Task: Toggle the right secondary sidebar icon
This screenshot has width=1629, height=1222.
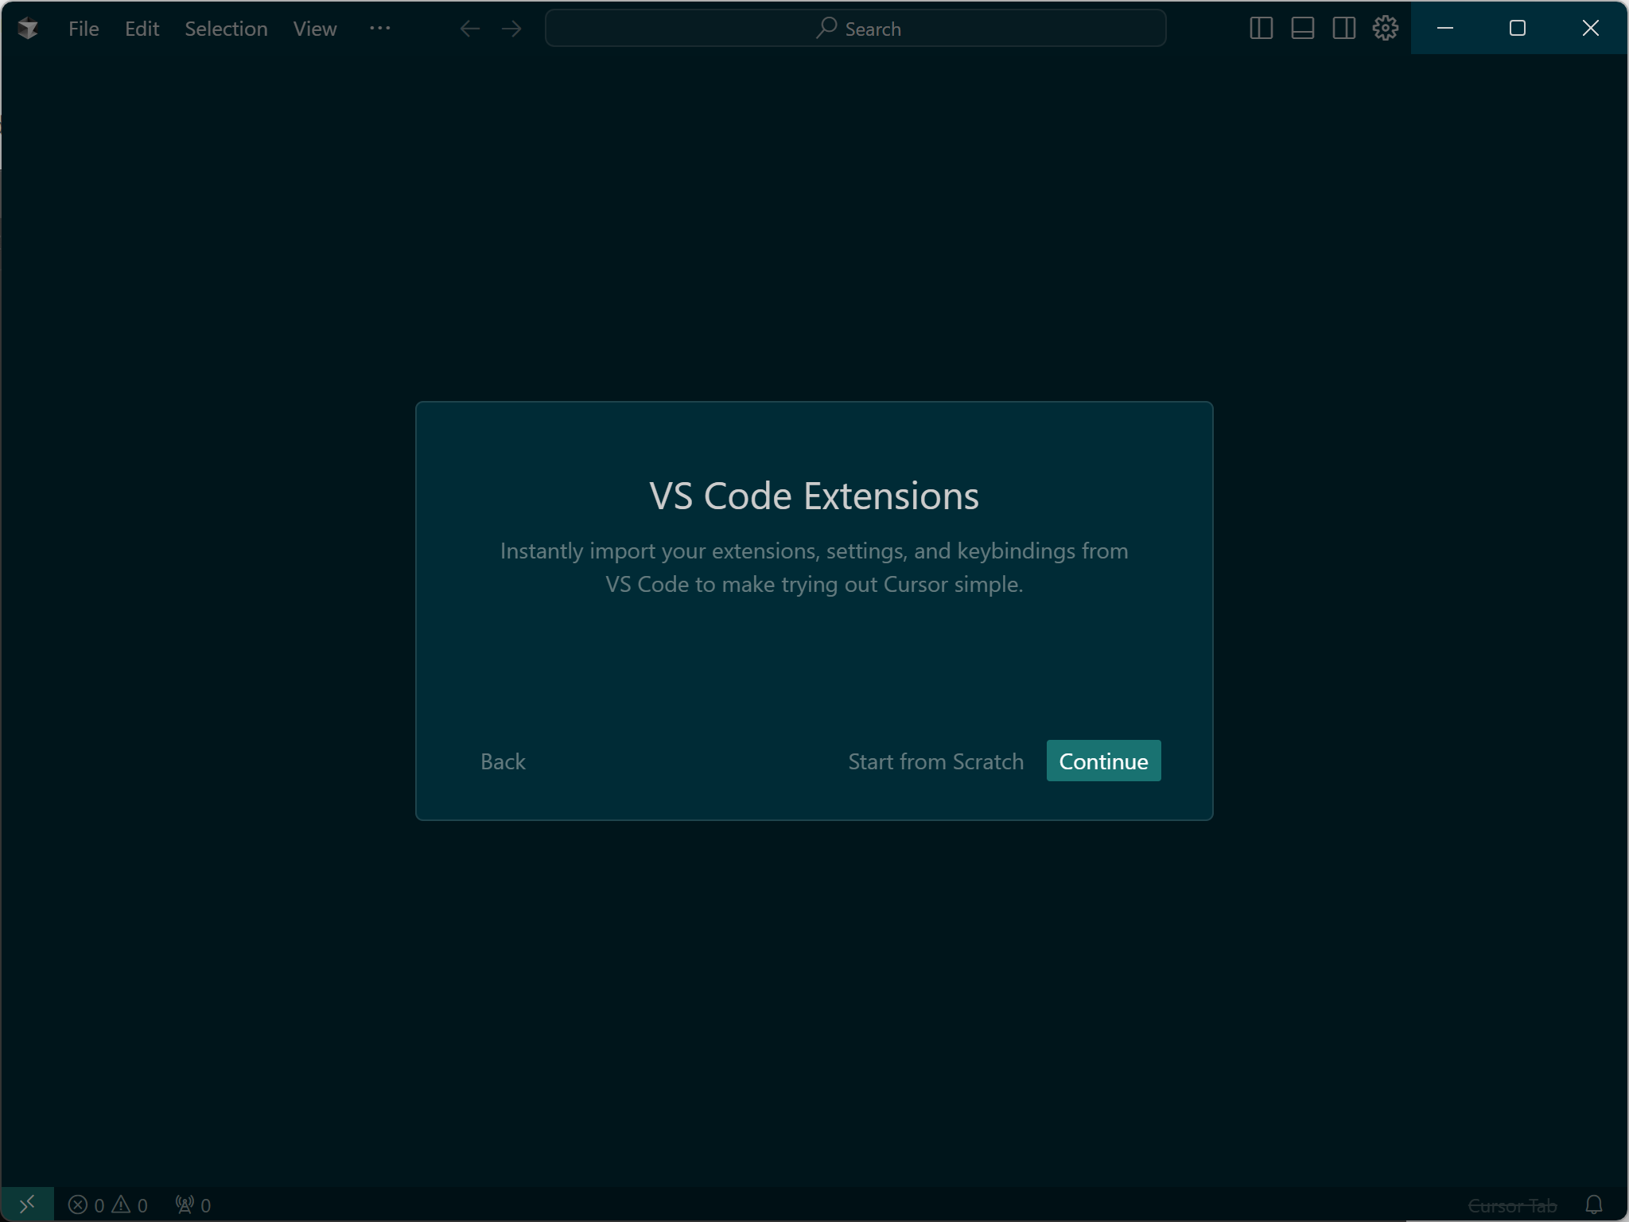Action: click(x=1344, y=29)
